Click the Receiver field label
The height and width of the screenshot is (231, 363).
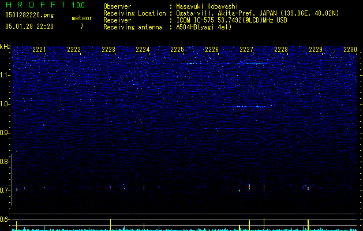[x=117, y=20]
